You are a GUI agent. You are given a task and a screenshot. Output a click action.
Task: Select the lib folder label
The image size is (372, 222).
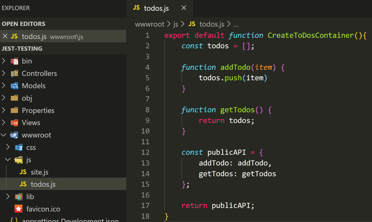coord(30,197)
